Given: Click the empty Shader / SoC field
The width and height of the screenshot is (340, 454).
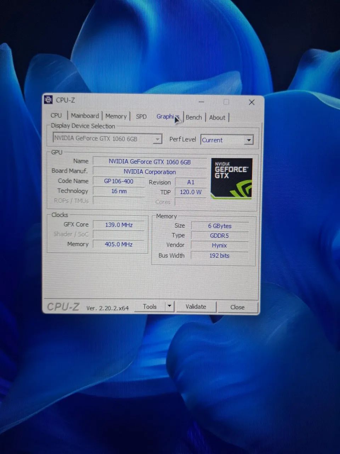Looking at the screenshot, I should tap(119, 234).
